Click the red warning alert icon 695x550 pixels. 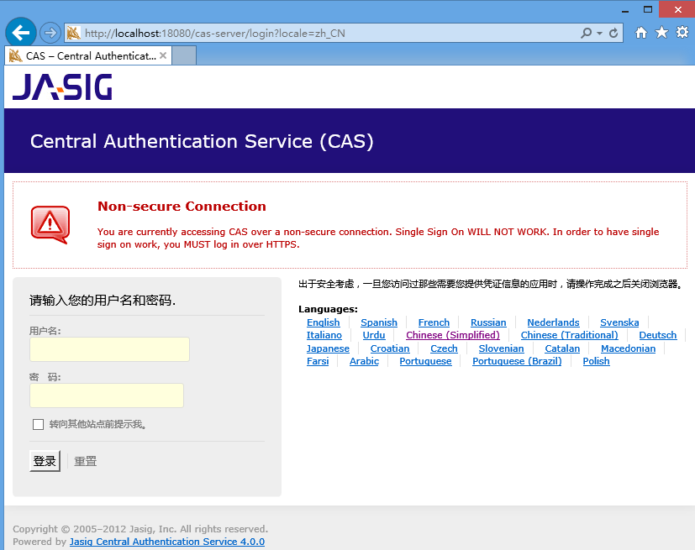[x=50, y=224]
